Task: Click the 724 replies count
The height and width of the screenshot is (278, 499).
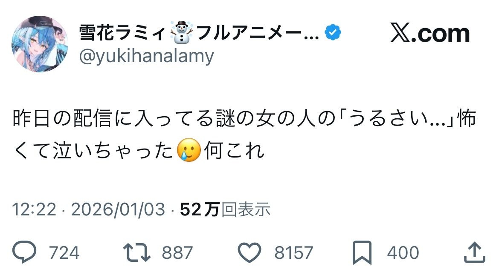Action: click(x=64, y=253)
